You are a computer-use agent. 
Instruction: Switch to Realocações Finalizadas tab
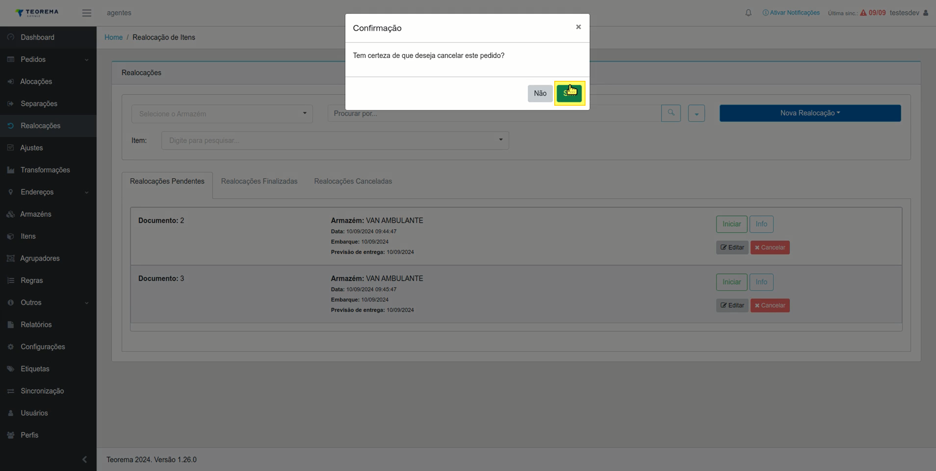(259, 181)
